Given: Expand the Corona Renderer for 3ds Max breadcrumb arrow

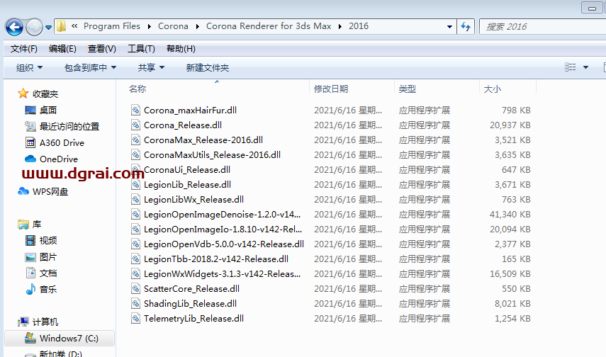Looking at the screenshot, I should click(x=340, y=26).
